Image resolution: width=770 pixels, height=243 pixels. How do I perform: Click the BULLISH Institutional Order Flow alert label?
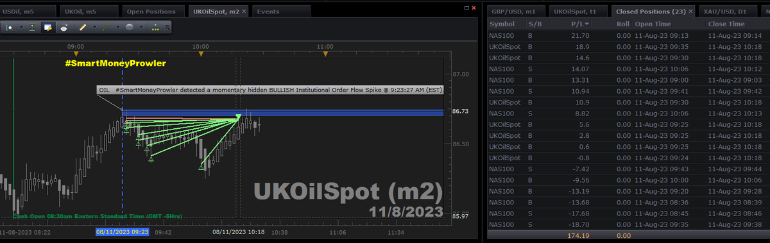269,90
